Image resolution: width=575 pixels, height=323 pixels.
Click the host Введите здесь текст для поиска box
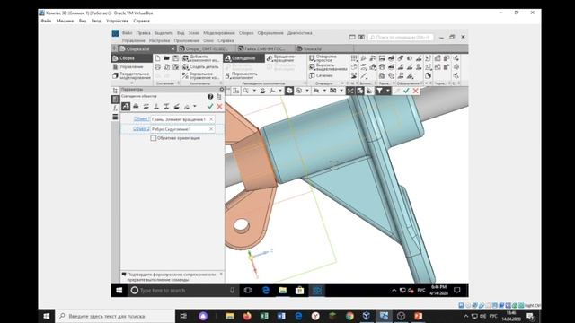pyautogui.click(x=115, y=316)
